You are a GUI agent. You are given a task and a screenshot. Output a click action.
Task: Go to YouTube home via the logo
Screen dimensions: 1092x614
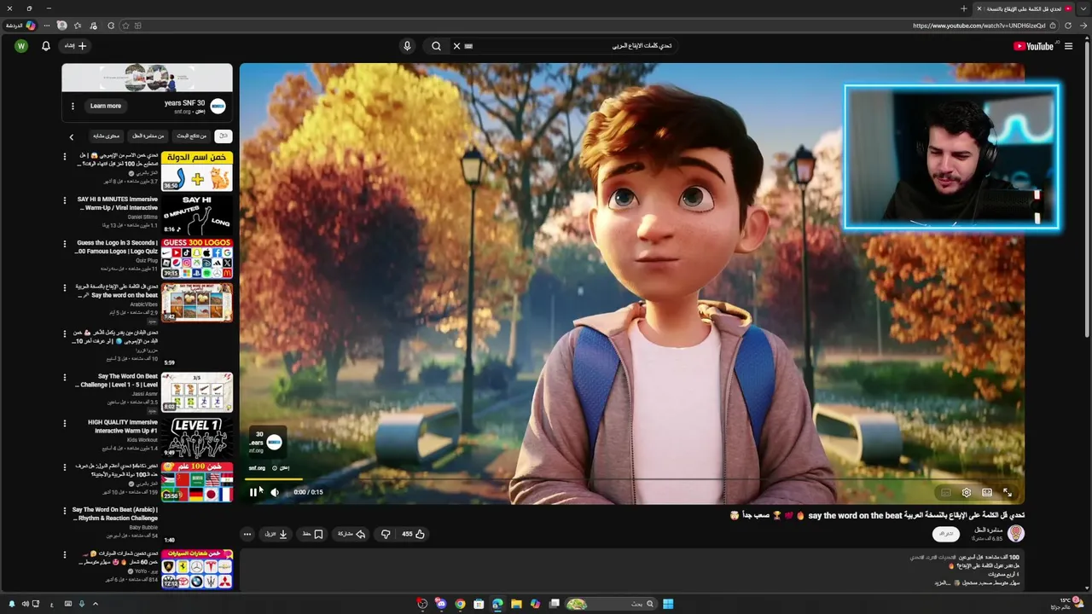tap(1034, 46)
